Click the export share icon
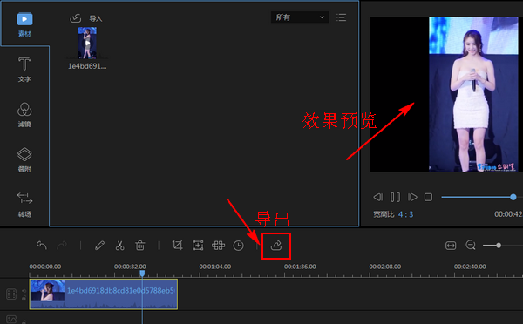The height and width of the screenshot is (324, 523). point(276,246)
